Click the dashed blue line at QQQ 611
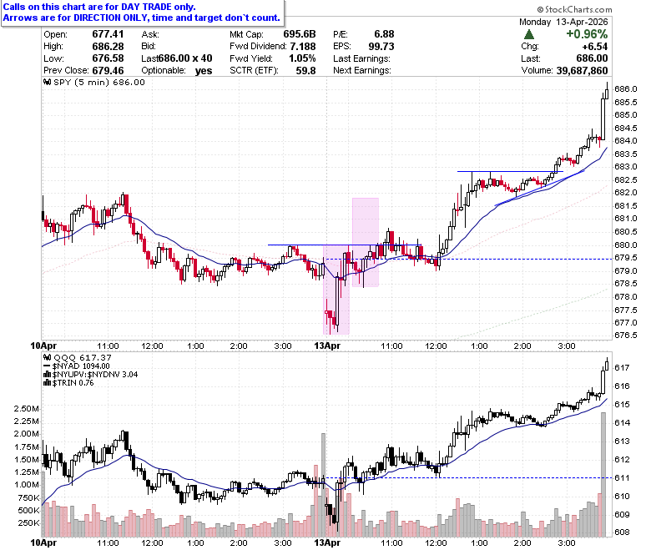 (468, 477)
